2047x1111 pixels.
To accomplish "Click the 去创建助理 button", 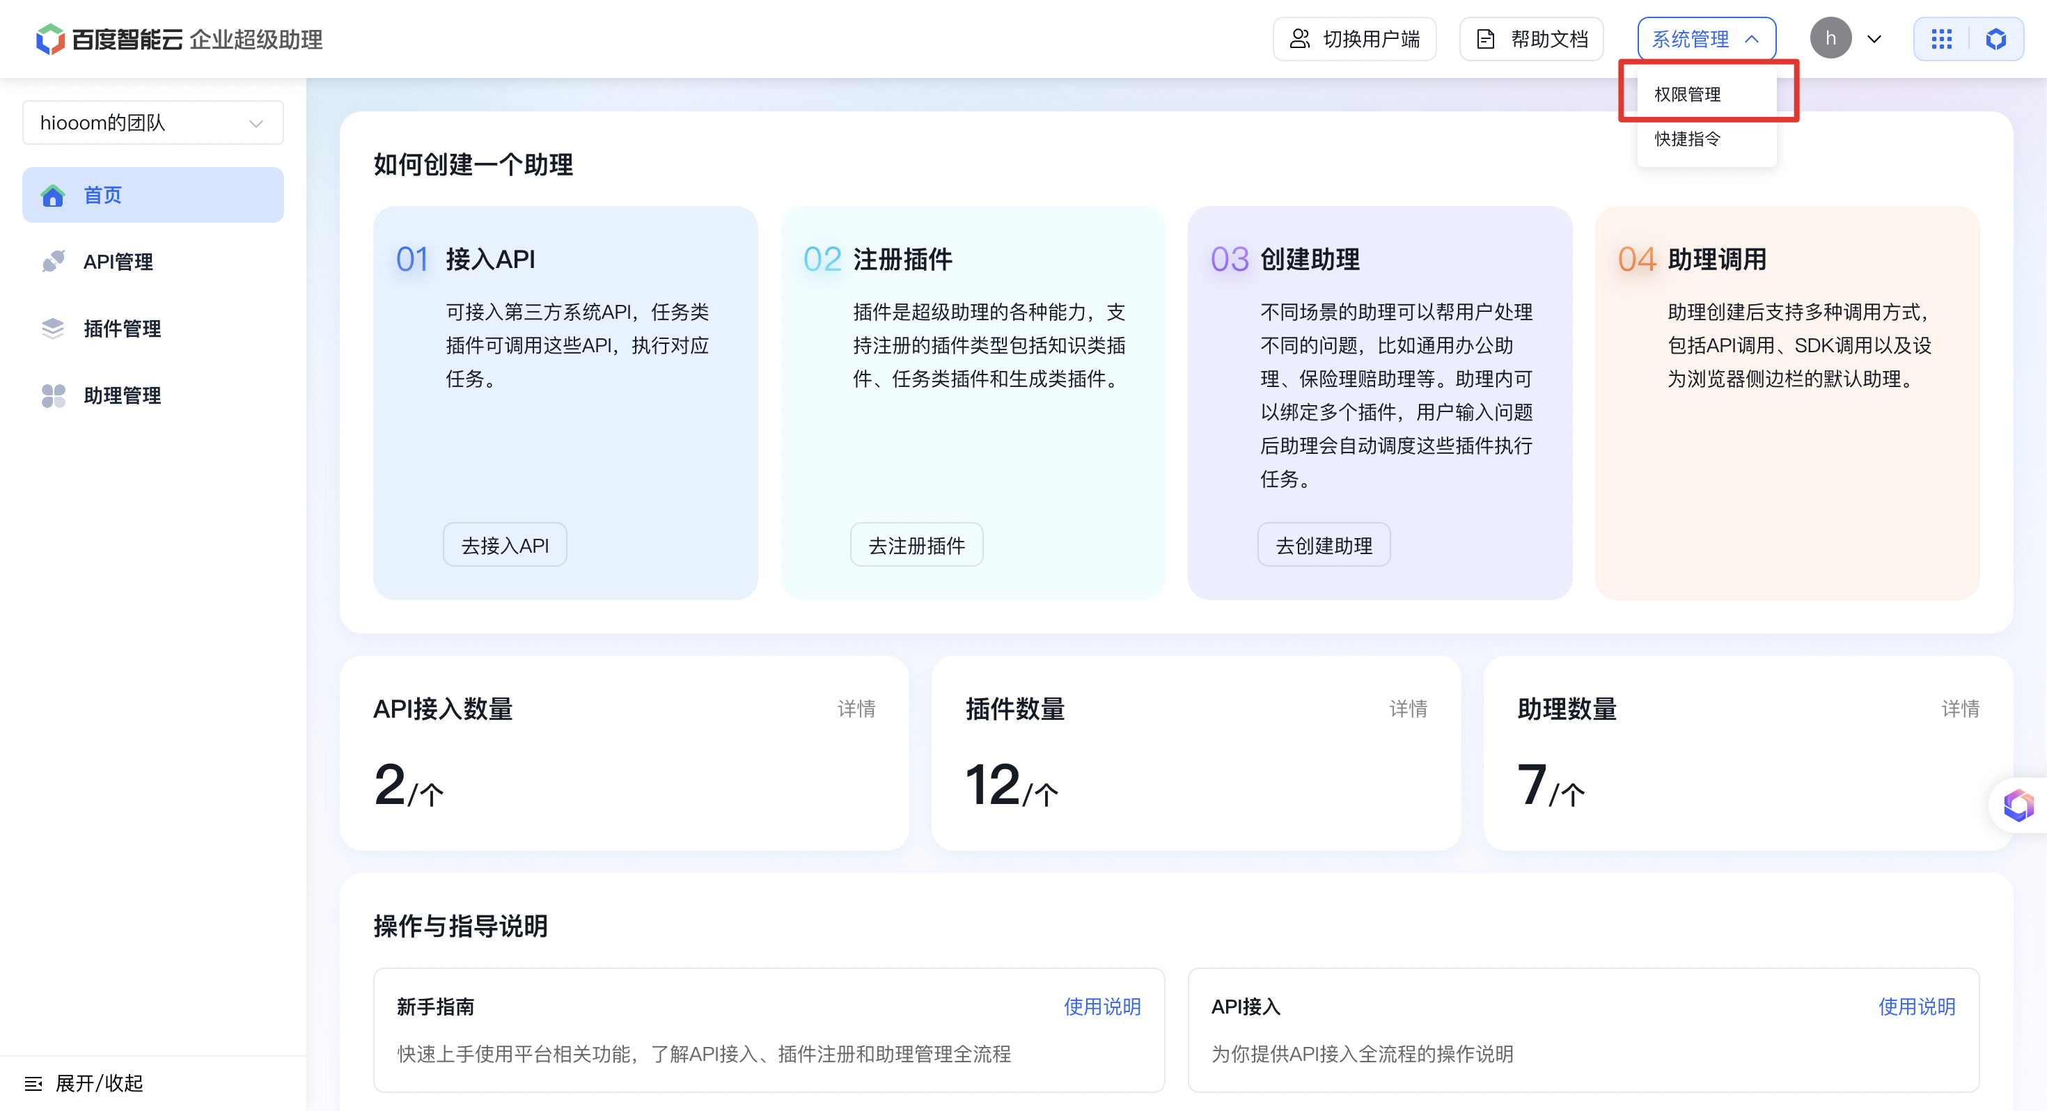I will 1324,545.
